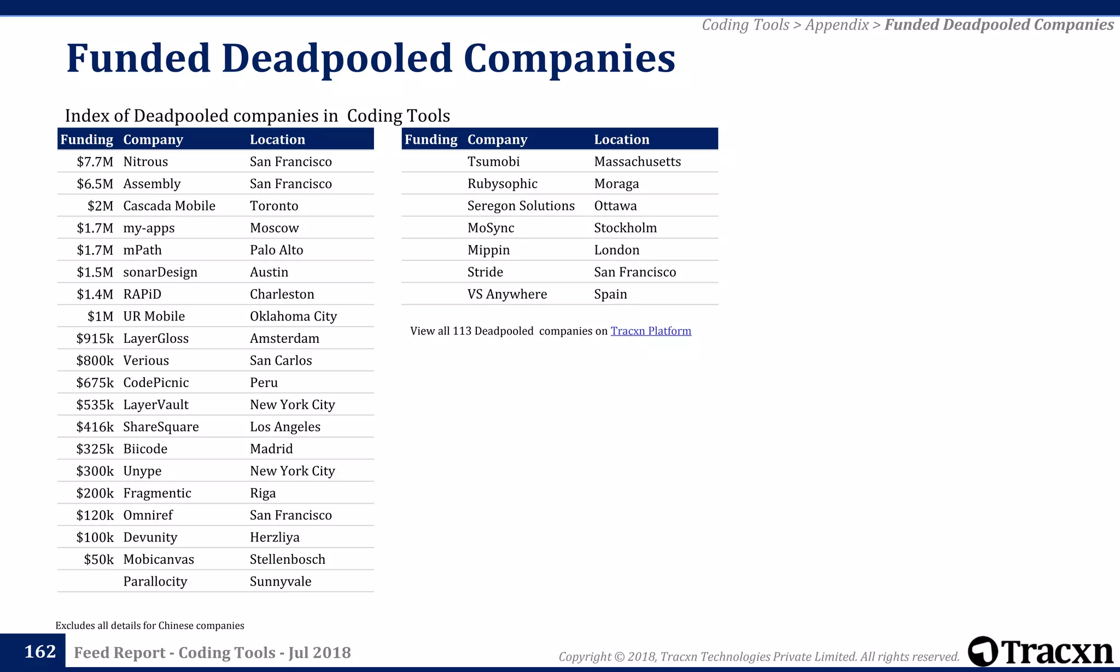Click LayerVault company entry
The height and width of the screenshot is (672, 1120).
[156, 405]
